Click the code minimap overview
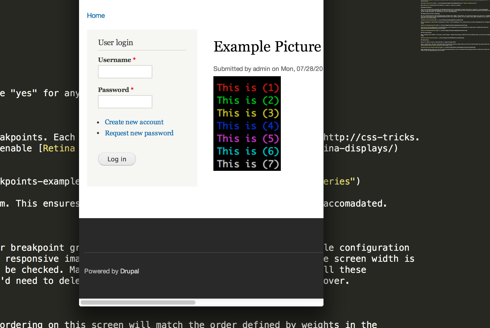490x328 pixels. (455, 26)
